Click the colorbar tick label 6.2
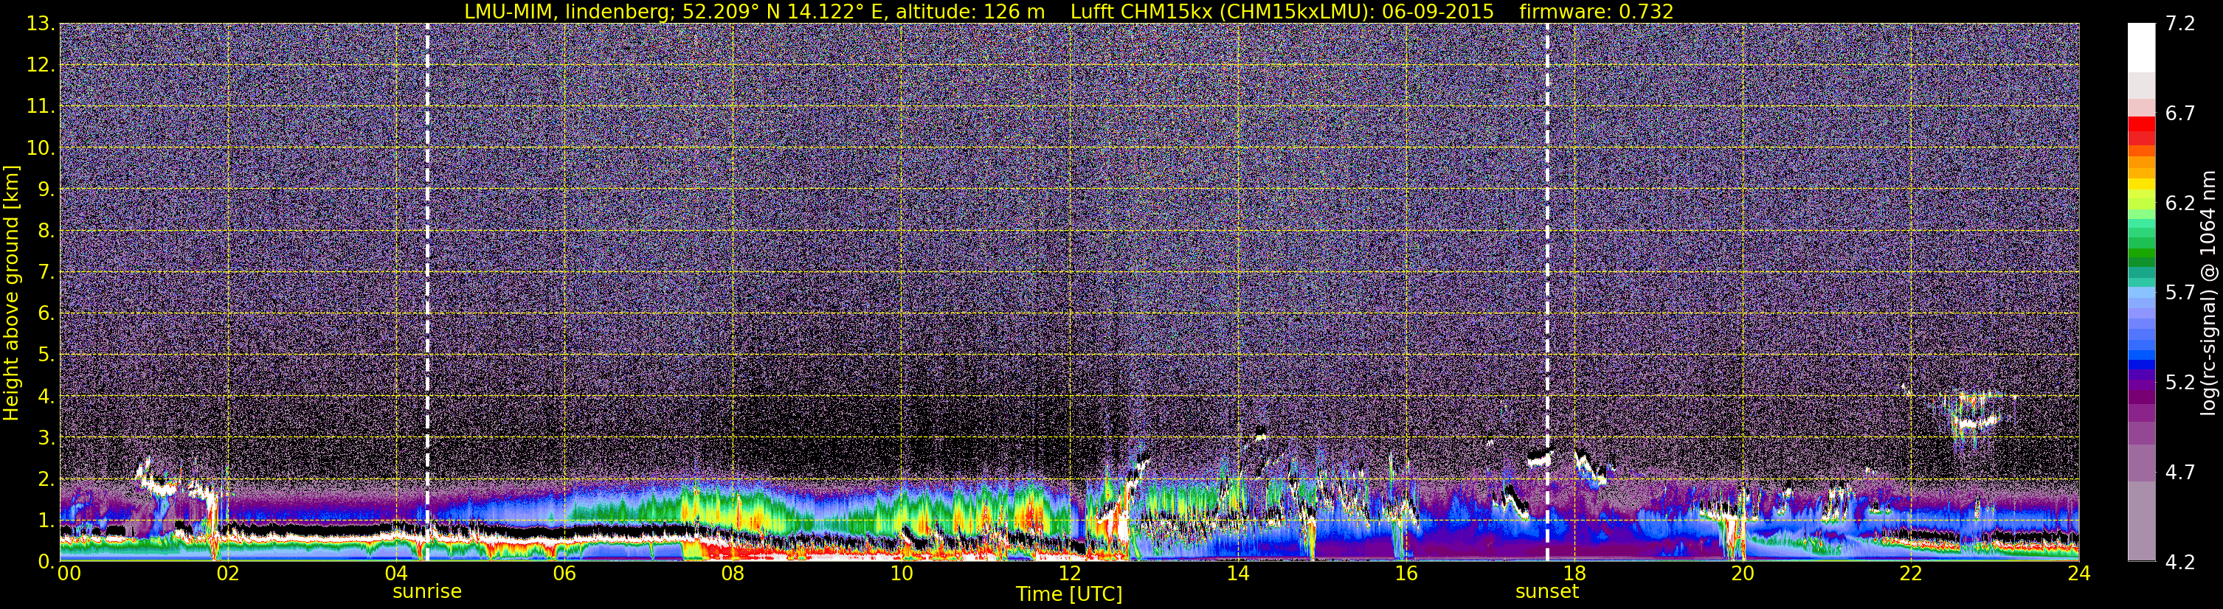This screenshot has height=609, width=2223. pyautogui.click(x=2180, y=203)
